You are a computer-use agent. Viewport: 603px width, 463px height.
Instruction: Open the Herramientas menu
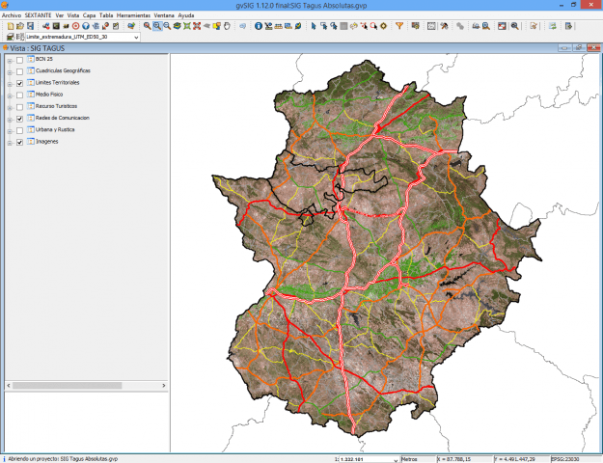tap(133, 15)
